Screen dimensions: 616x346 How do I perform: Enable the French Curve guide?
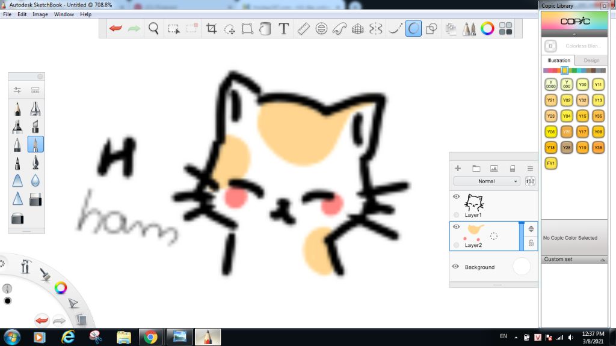point(339,29)
